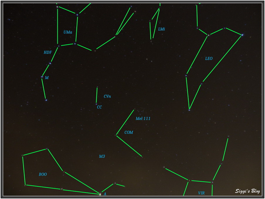The image size is (265, 199).
Task: Select the CVn constellation label
Action: point(107,96)
